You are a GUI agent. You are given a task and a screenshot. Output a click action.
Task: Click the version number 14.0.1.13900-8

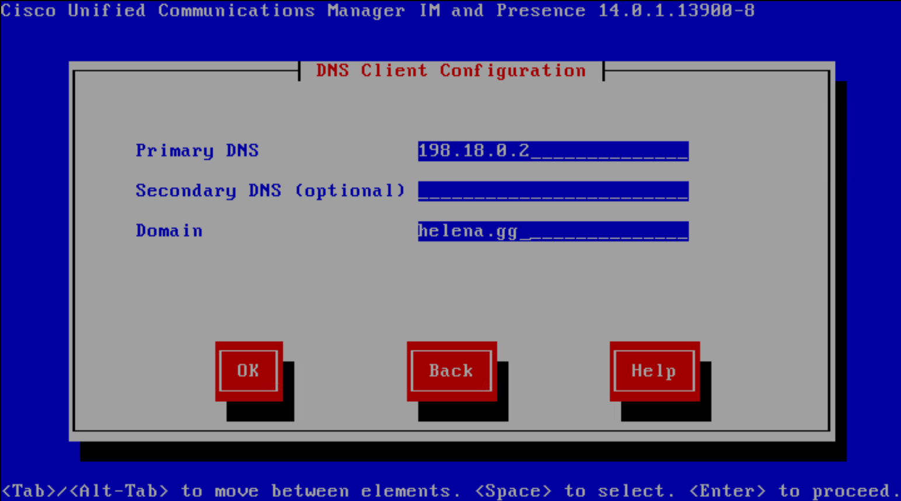pos(676,10)
